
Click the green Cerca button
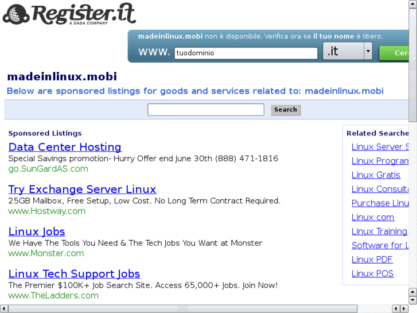tap(394, 53)
